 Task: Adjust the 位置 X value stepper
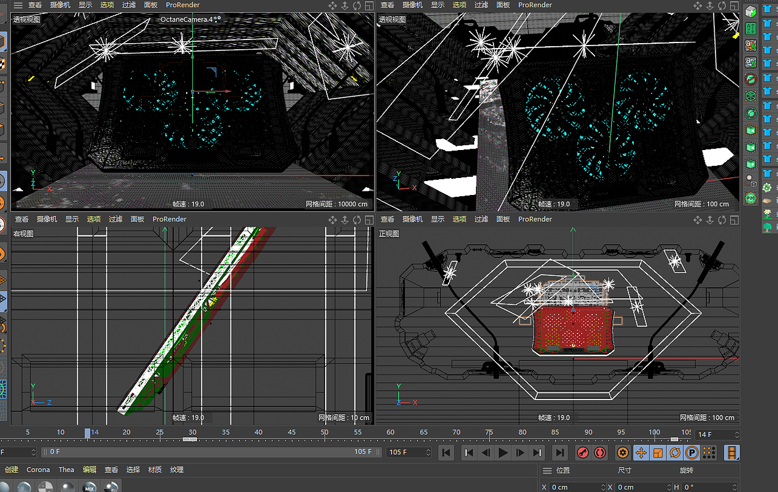[x=604, y=487]
